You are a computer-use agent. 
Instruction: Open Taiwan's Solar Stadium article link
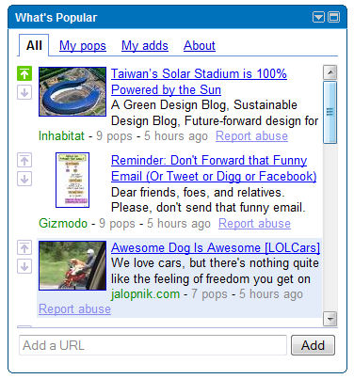pos(199,82)
